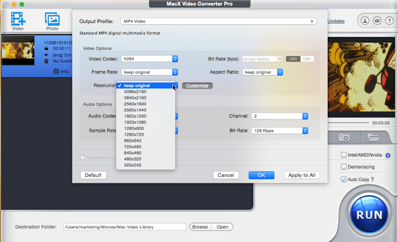Click the snapshot camera icon
This screenshot has height=242, width=398.
[x=344, y=137]
